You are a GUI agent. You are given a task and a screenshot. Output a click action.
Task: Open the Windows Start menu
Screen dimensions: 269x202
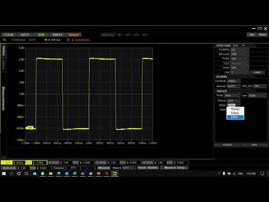(x=4, y=173)
